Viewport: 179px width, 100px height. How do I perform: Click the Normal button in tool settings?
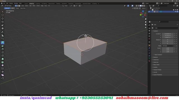7,8
